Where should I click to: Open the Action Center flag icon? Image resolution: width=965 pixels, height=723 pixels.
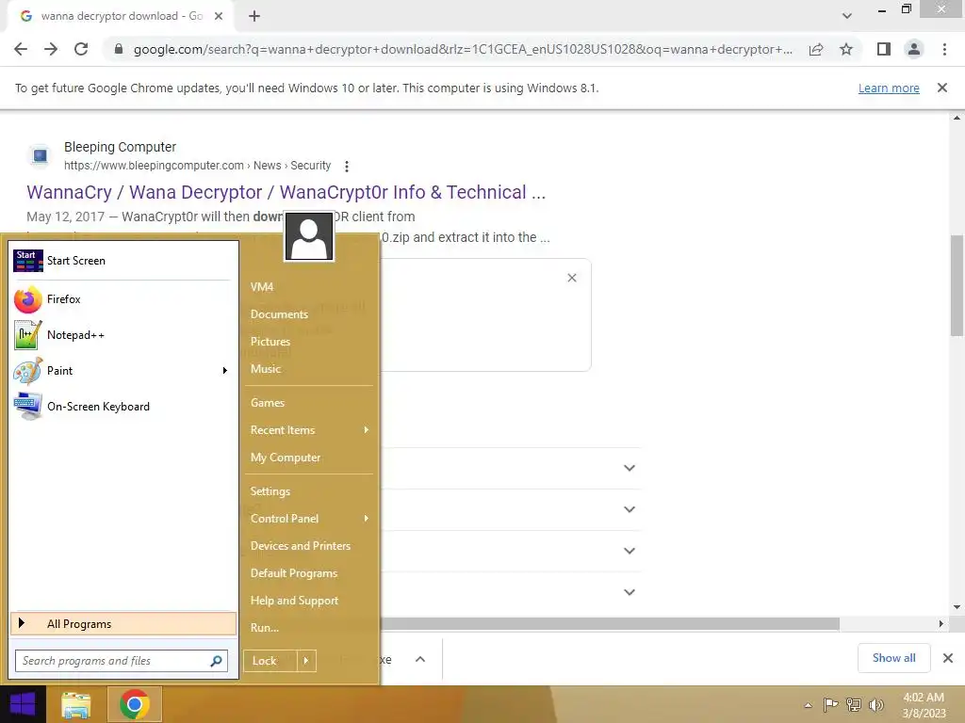830,704
